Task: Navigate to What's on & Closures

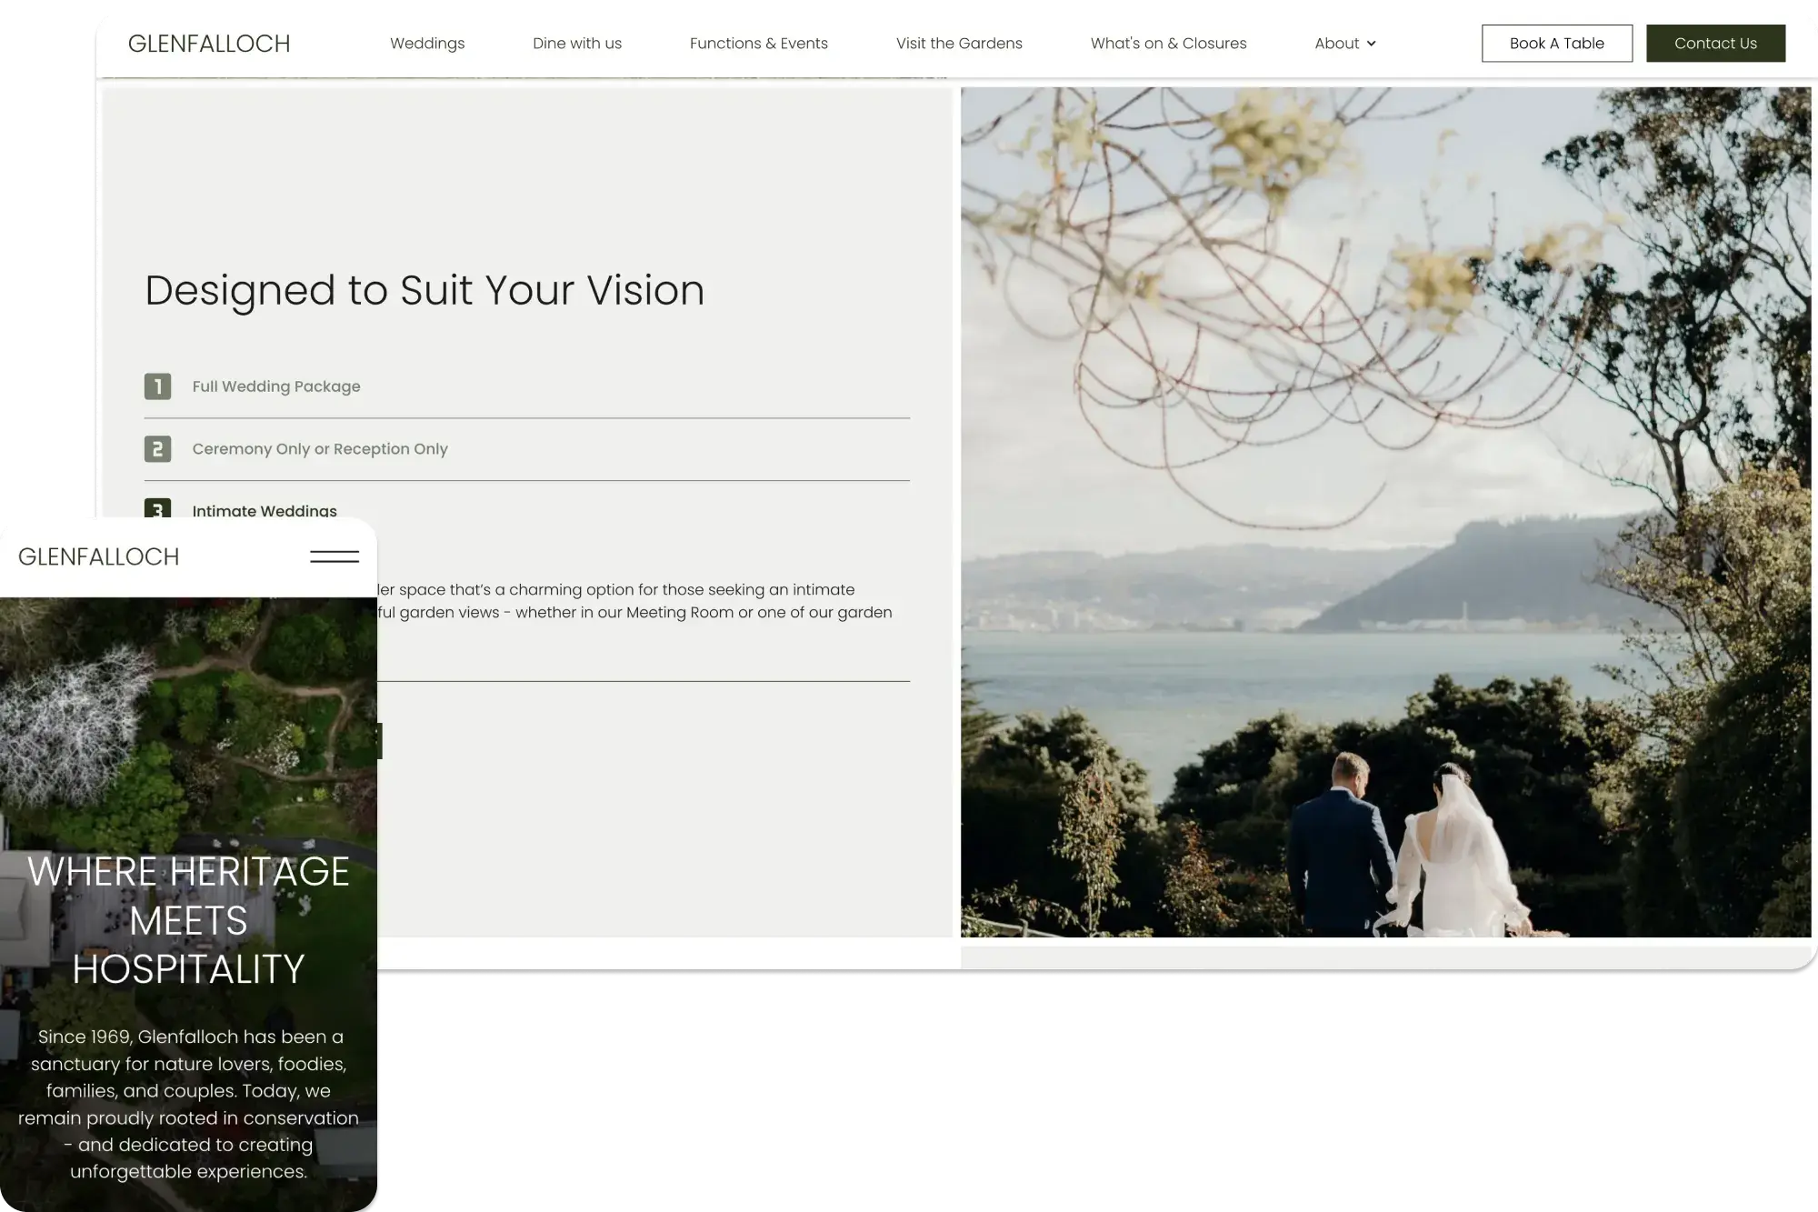Action: point(1169,43)
